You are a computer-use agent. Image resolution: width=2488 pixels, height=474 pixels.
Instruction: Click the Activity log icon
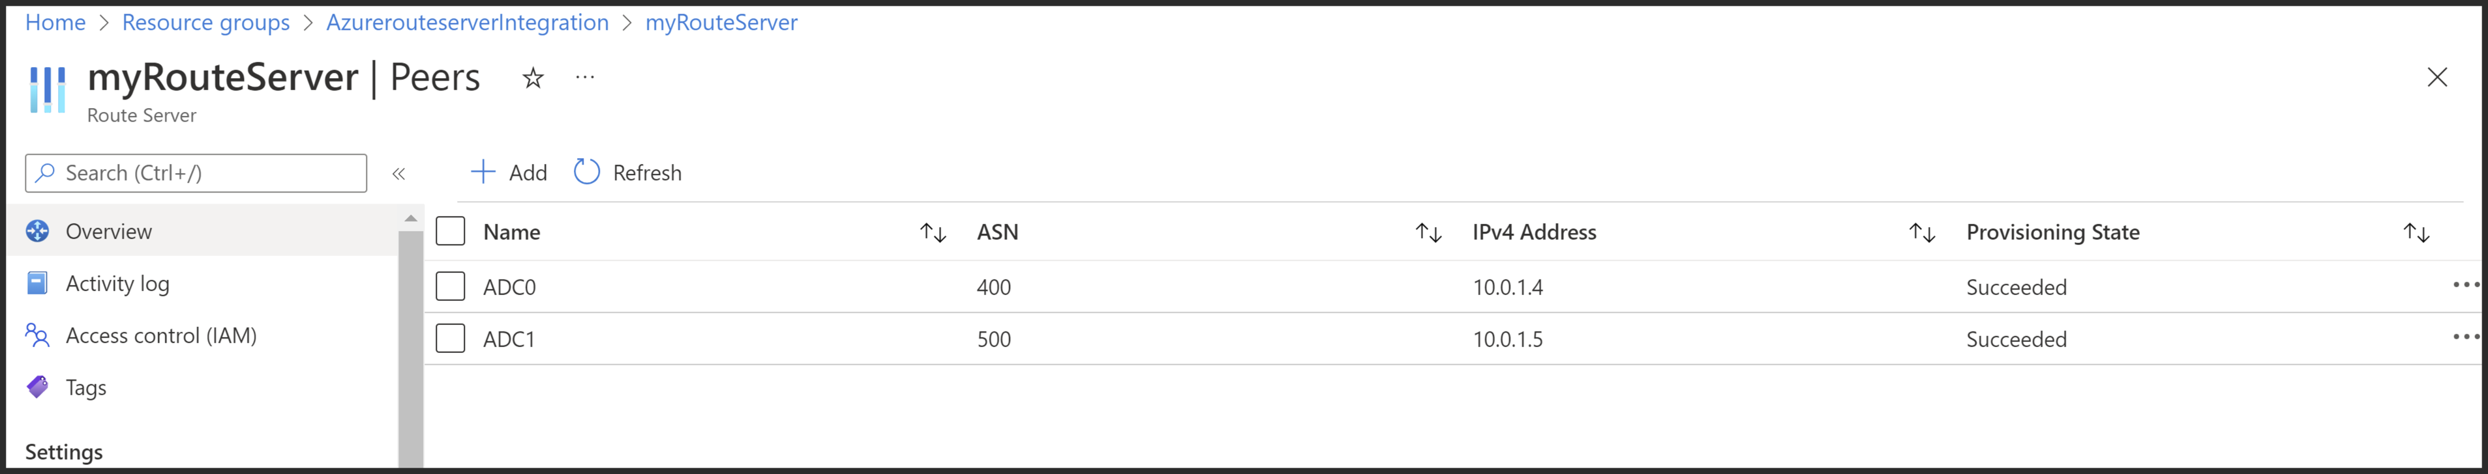point(38,283)
